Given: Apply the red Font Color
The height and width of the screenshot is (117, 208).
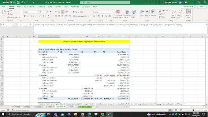Looking at the screenshot, I should [x=49, y=16].
